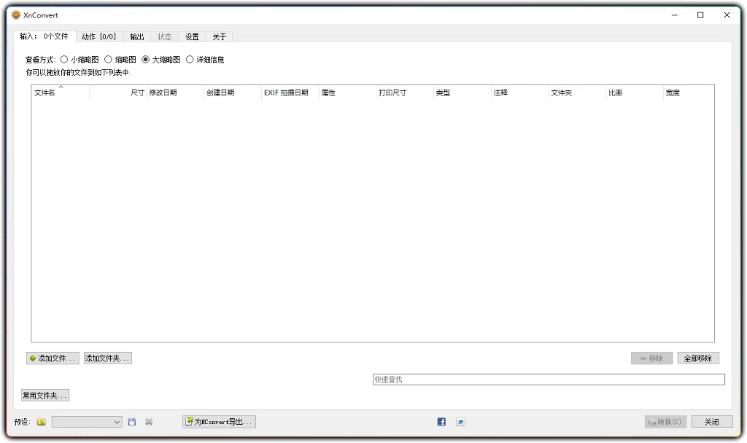Image resolution: width=747 pixels, height=443 pixels.
Task: Click the 添加文件夹 button
Action: (x=108, y=358)
